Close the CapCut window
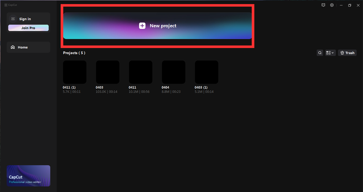The image size is (363, 192). pyautogui.click(x=358, y=5)
